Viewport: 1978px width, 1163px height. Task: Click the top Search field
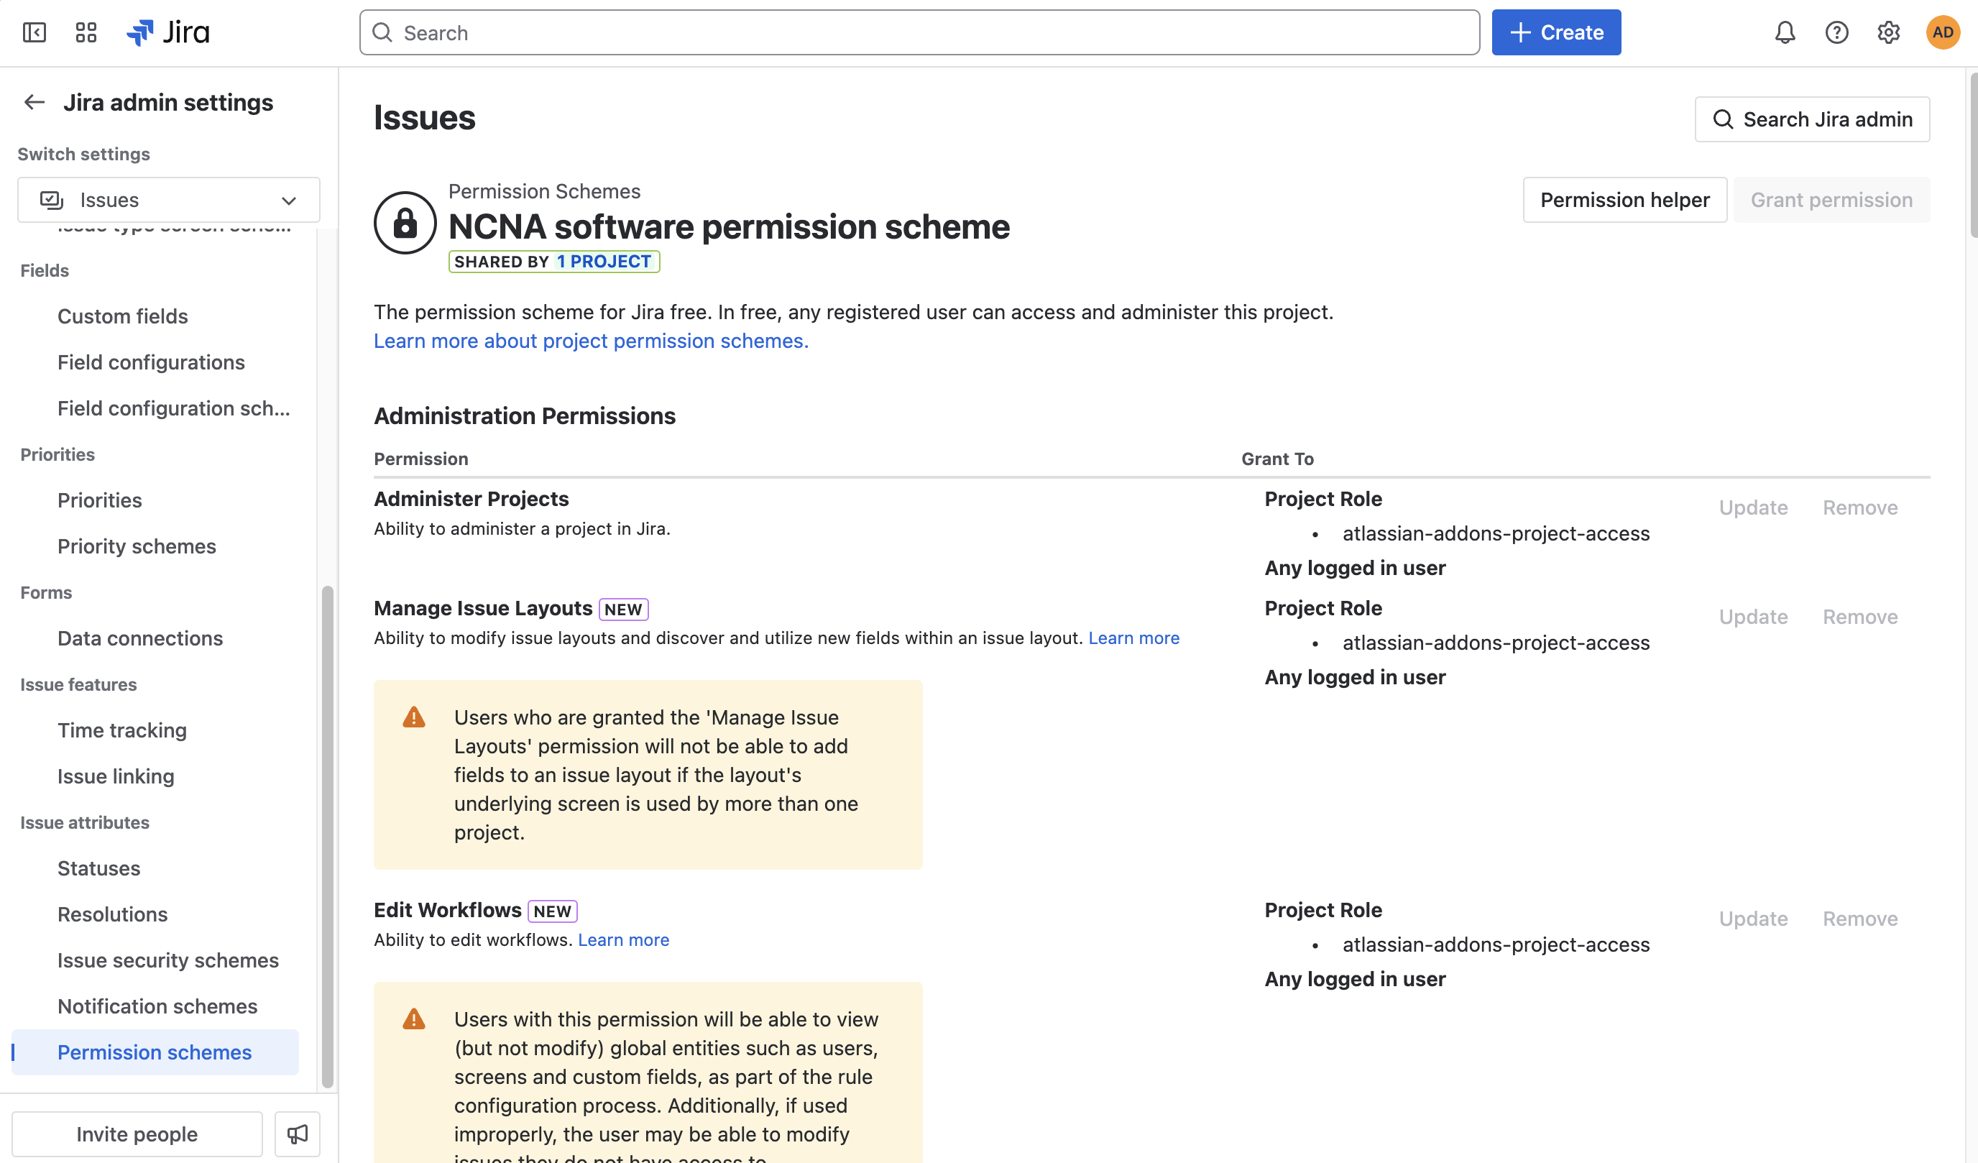pyautogui.click(x=920, y=32)
